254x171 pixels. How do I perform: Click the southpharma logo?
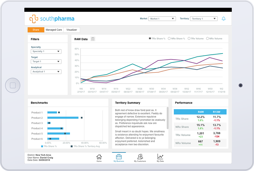click(52, 19)
